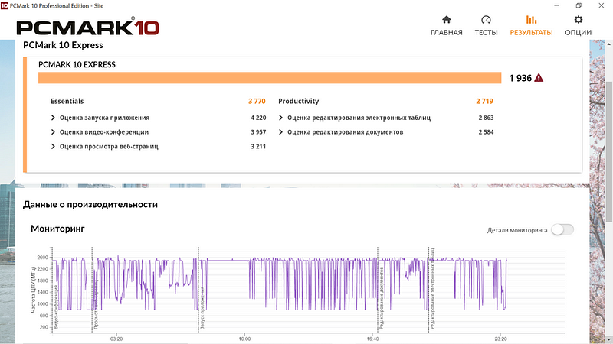Click the overall score 1 936
This screenshot has height=344, width=613.
click(x=520, y=78)
